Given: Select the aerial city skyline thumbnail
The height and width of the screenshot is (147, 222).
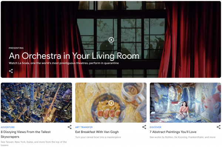Looking at the screenshot, I should tap(36, 103).
